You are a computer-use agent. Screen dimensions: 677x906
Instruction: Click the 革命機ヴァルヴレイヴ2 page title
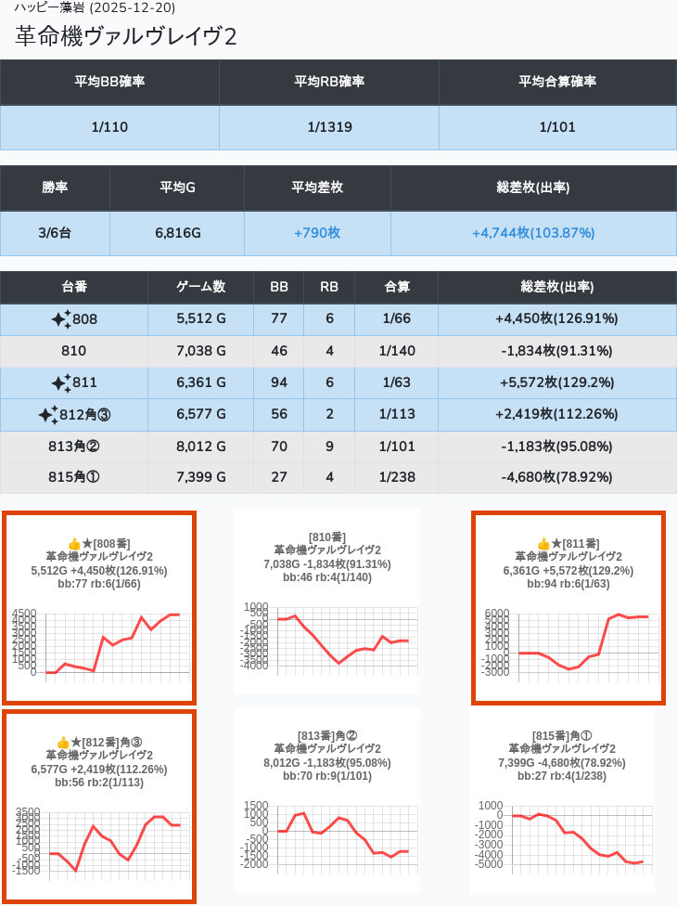coord(126,35)
